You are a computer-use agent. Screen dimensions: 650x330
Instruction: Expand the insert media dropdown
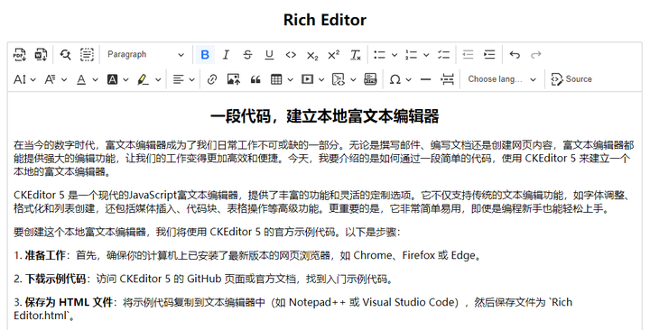coord(321,79)
